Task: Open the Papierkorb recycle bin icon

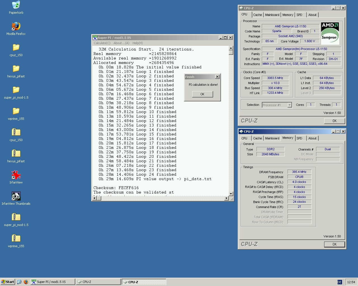Action: point(16,5)
